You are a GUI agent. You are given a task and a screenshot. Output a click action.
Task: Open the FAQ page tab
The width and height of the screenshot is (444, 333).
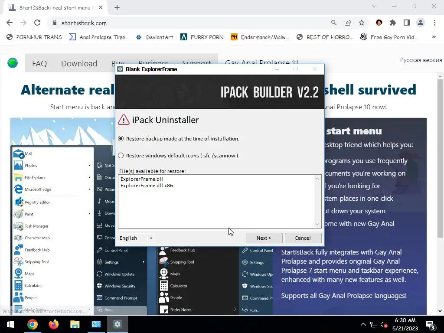click(39, 63)
